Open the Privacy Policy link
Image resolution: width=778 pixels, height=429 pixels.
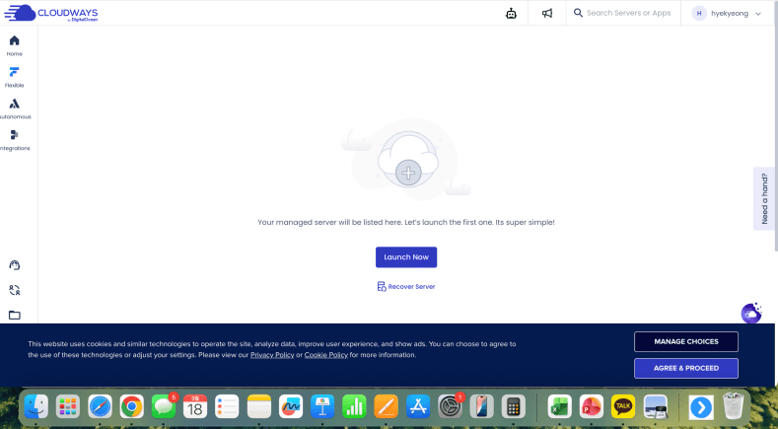click(x=272, y=355)
